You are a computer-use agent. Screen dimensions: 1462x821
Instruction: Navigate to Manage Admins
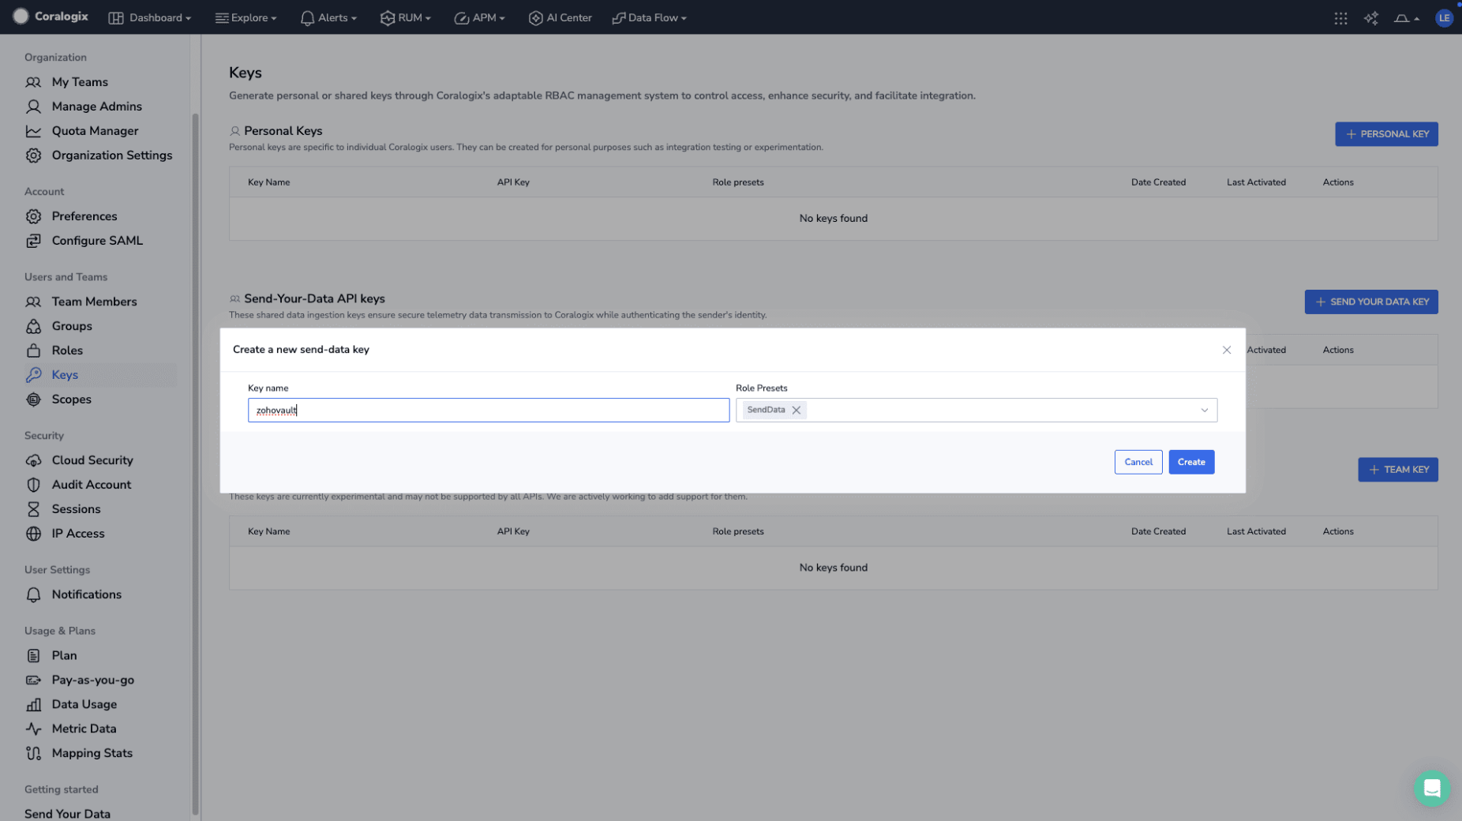click(97, 107)
